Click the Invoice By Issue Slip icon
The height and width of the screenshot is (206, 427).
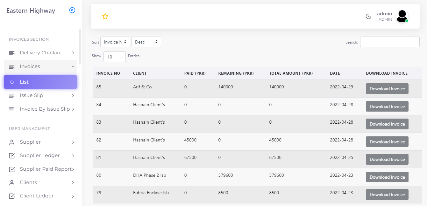coord(12,109)
